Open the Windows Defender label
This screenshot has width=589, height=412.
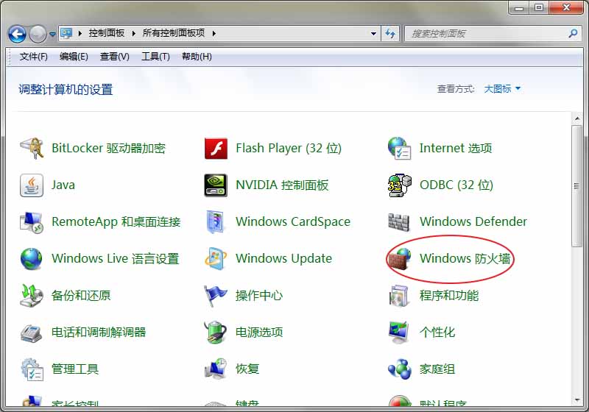pyautogui.click(x=473, y=221)
